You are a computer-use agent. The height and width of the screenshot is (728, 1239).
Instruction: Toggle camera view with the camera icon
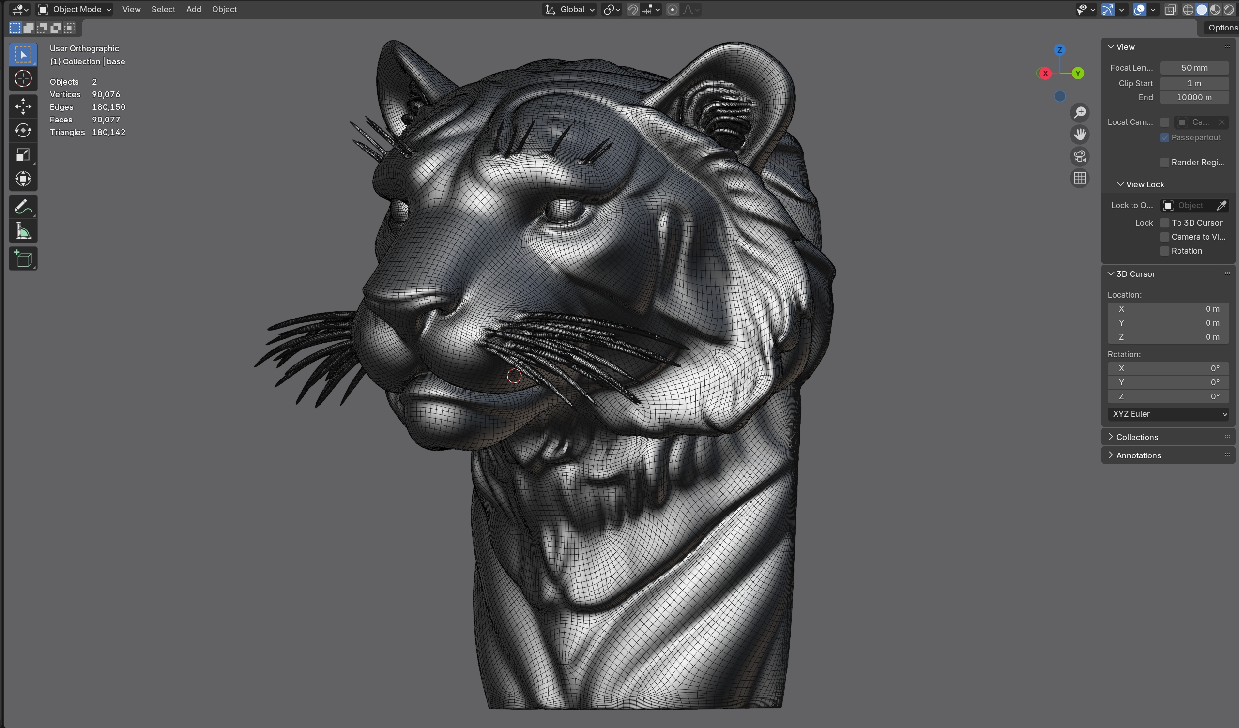pos(1080,156)
